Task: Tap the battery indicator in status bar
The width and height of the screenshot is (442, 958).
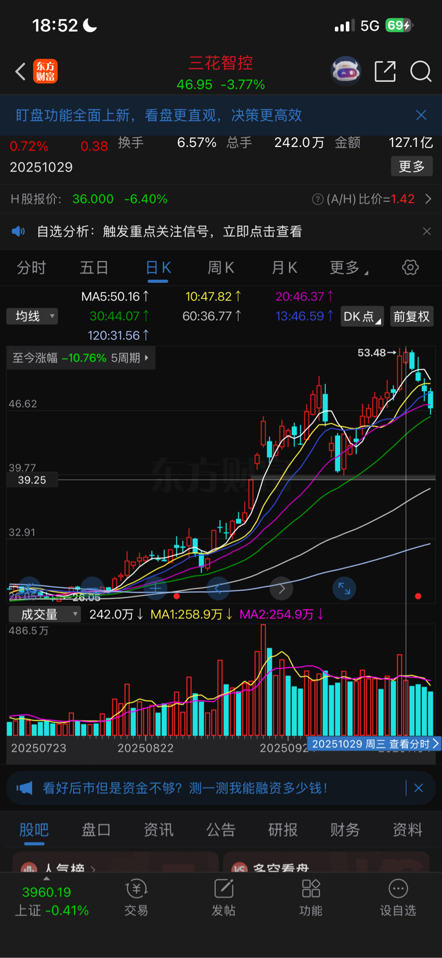Action: [x=399, y=25]
